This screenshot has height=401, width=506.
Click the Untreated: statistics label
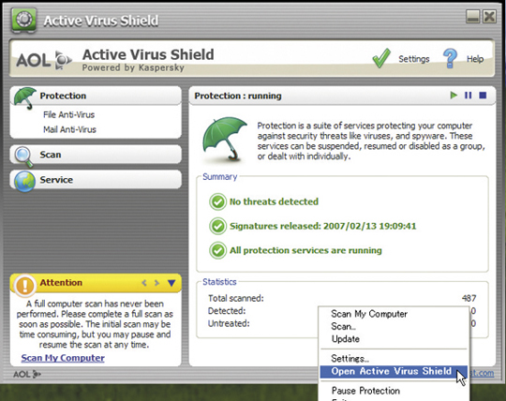[229, 323]
